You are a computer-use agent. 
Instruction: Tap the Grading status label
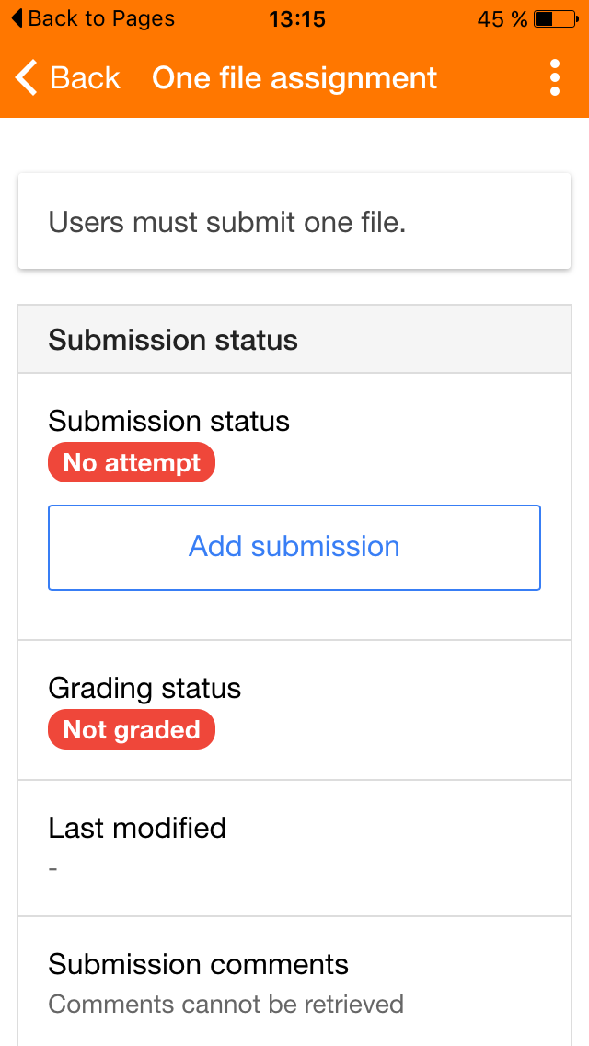pos(144,688)
